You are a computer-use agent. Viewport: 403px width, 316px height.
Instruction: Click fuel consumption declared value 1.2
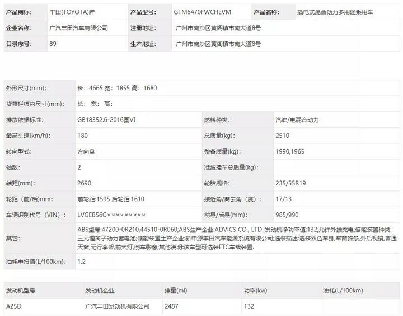click(82, 262)
